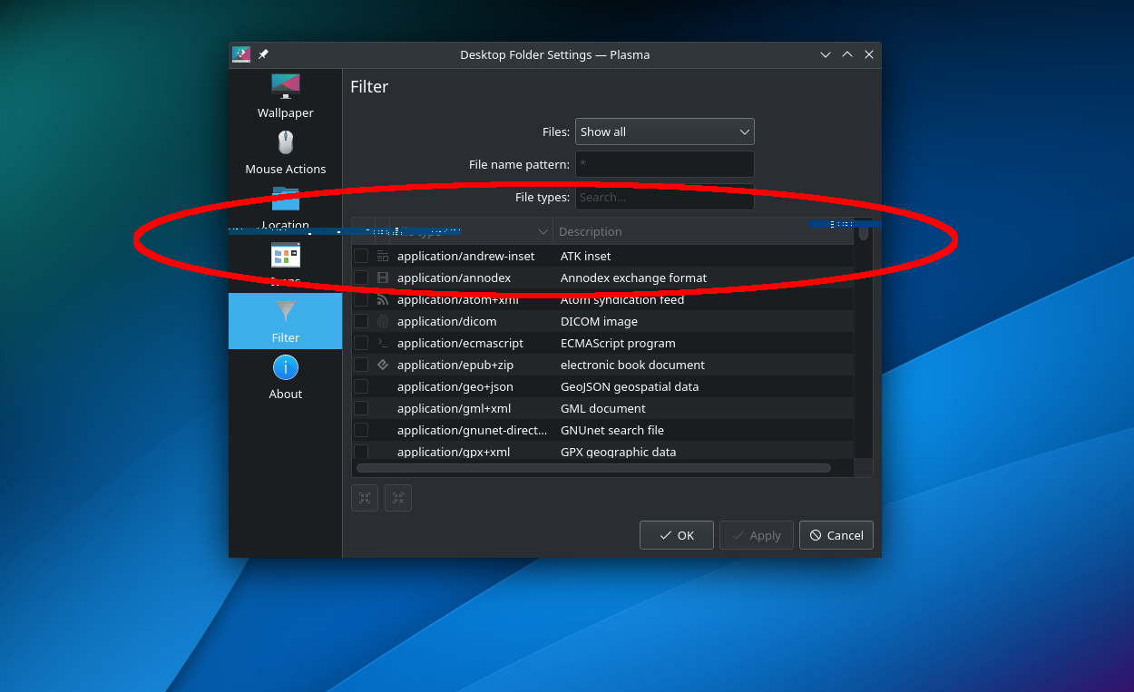The width and height of the screenshot is (1134, 692).
Task: Click 'GPX geographic data' description
Action: [619, 452]
